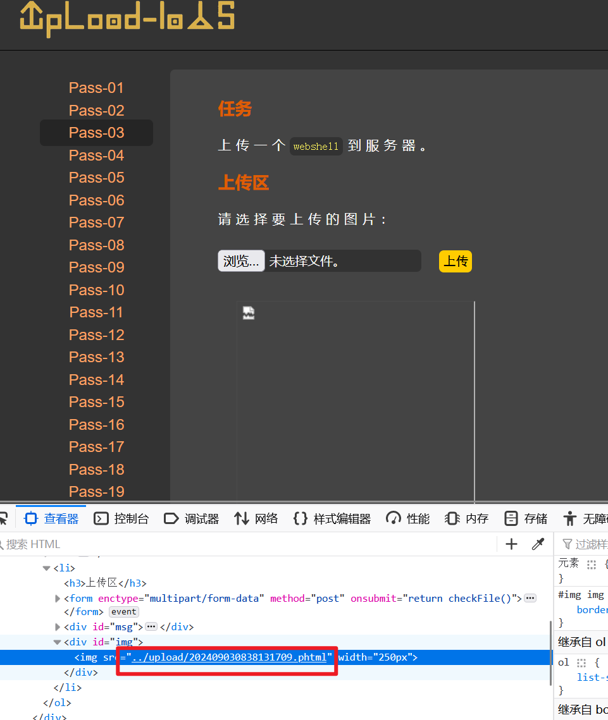Choose Pass-12 from the list
The height and width of the screenshot is (720, 608).
coord(97,335)
